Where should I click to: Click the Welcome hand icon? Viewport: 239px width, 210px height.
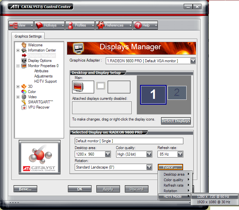[24, 45]
